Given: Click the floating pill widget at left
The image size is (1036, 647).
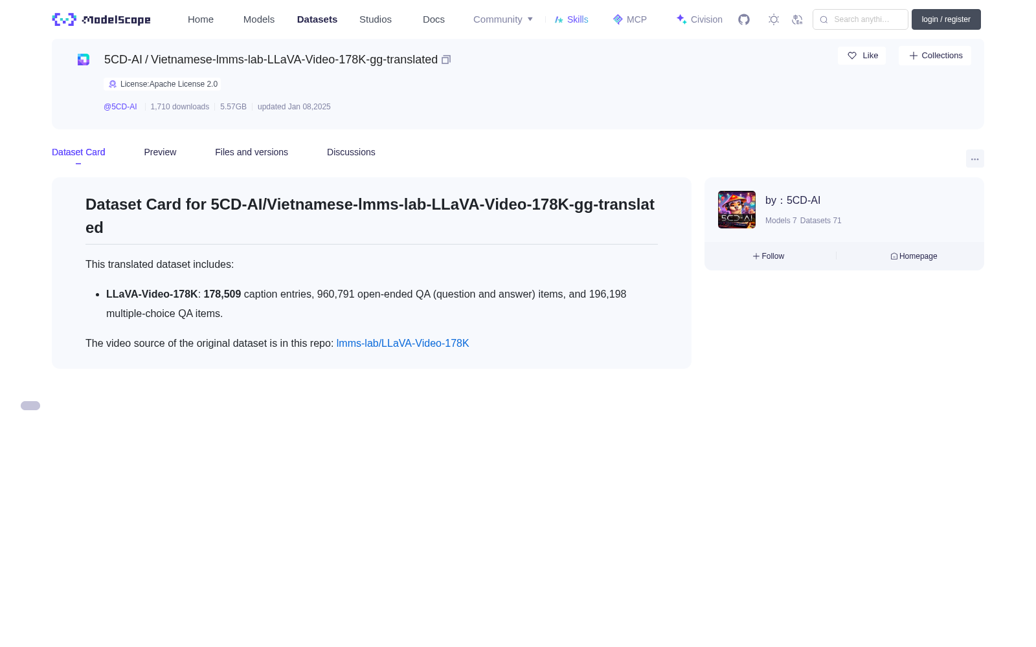Looking at the screenshot, I should (x=30, y=406).
